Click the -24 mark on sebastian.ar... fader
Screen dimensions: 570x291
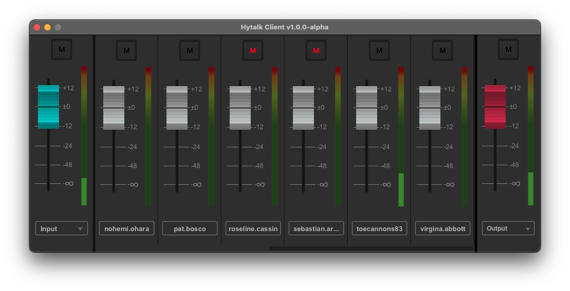[322, 147]
